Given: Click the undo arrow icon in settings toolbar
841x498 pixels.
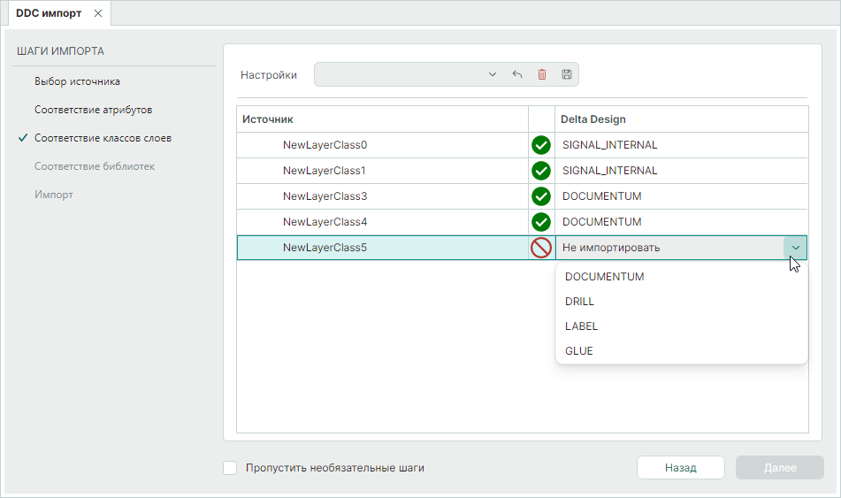Looking at the screenshot, I should coord(517,75).
